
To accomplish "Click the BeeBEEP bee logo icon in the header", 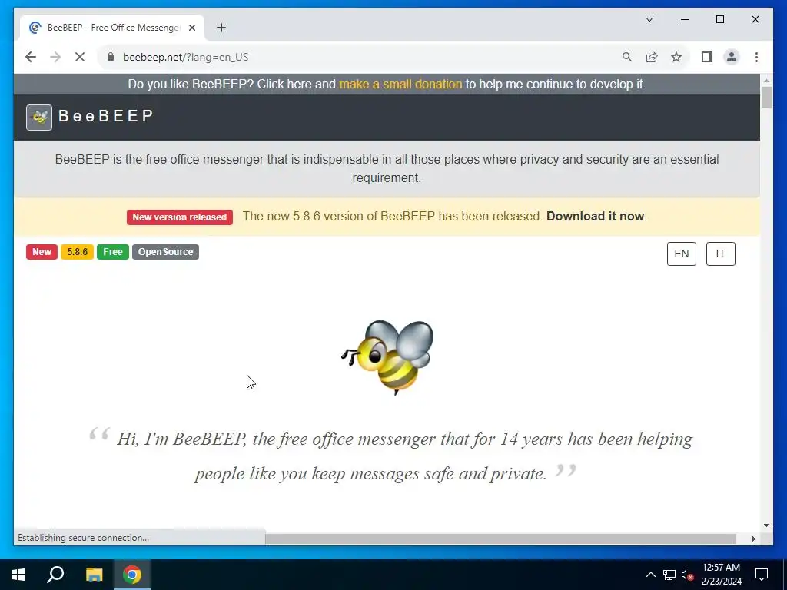I will click(x=39, y=118).
